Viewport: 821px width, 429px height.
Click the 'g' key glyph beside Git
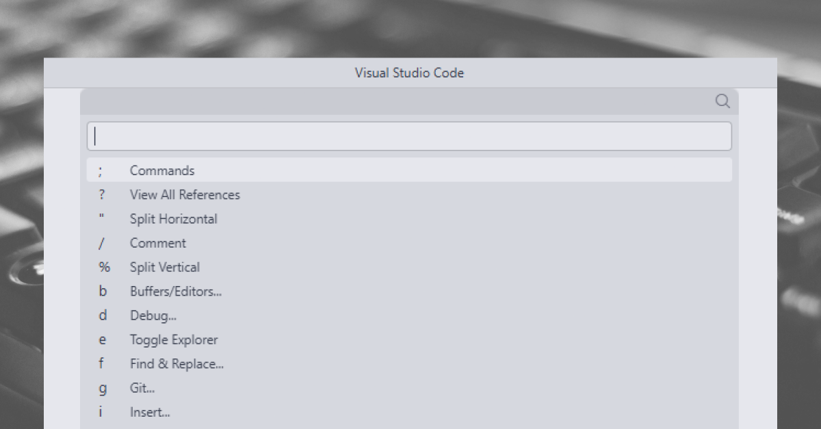point(103,389)
